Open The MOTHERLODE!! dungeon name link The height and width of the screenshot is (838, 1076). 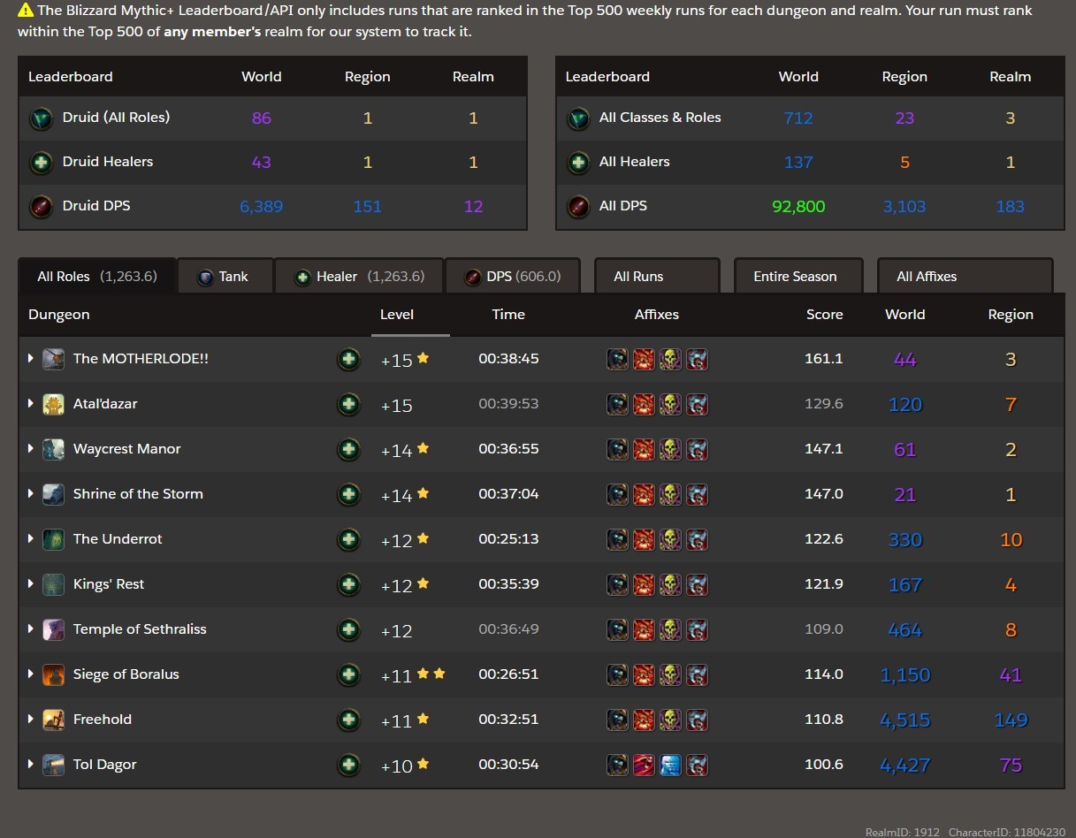pyautogui.click(x=141, y=359)
